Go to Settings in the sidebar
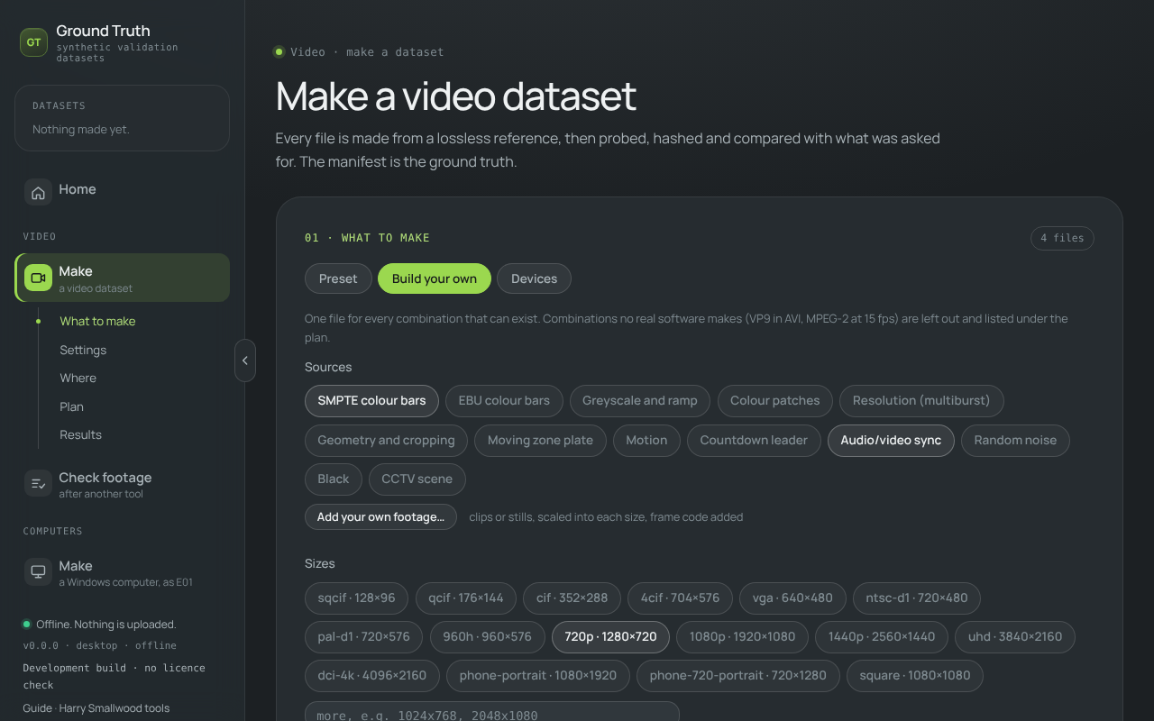The image size is (1154, 721). [83, 350]
